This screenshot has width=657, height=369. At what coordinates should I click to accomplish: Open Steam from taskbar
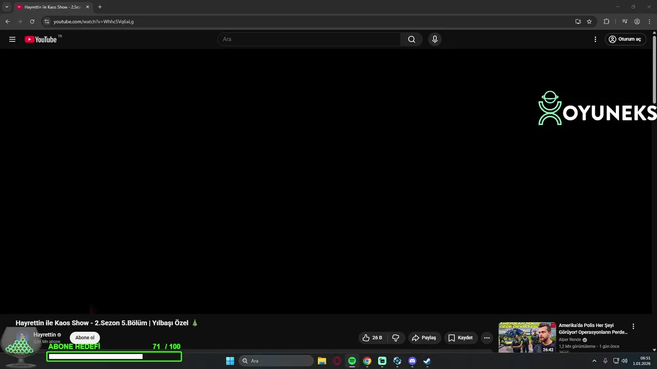coord(427,361)
